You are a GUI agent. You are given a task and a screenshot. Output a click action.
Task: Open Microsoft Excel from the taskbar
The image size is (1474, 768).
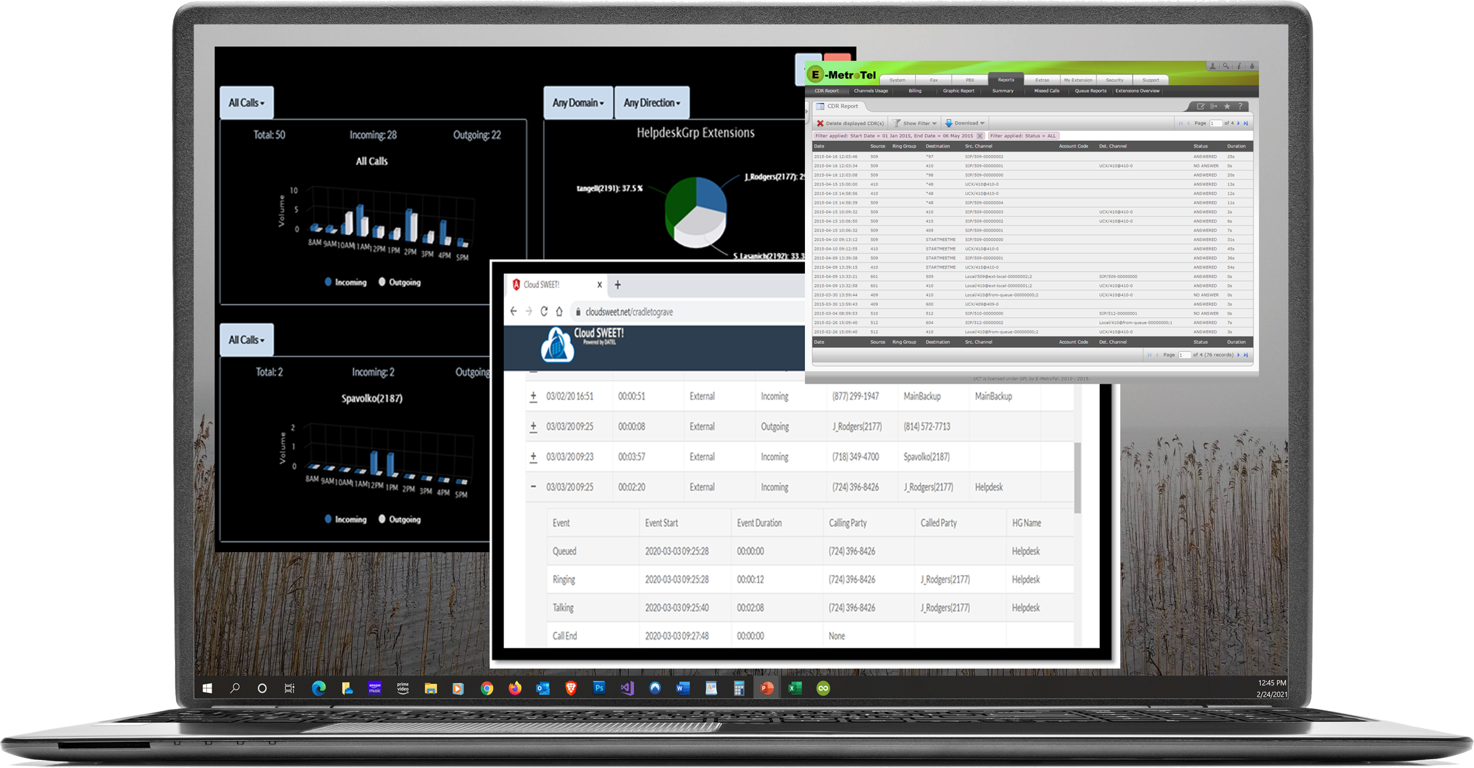[x=795, y=688]
